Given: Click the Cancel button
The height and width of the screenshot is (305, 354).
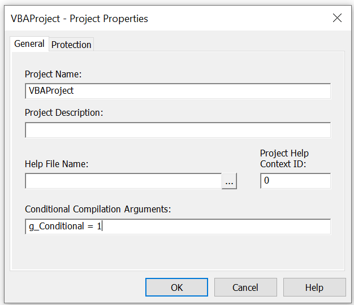Looking at the screenshot, I should click(x=245, y=287).
